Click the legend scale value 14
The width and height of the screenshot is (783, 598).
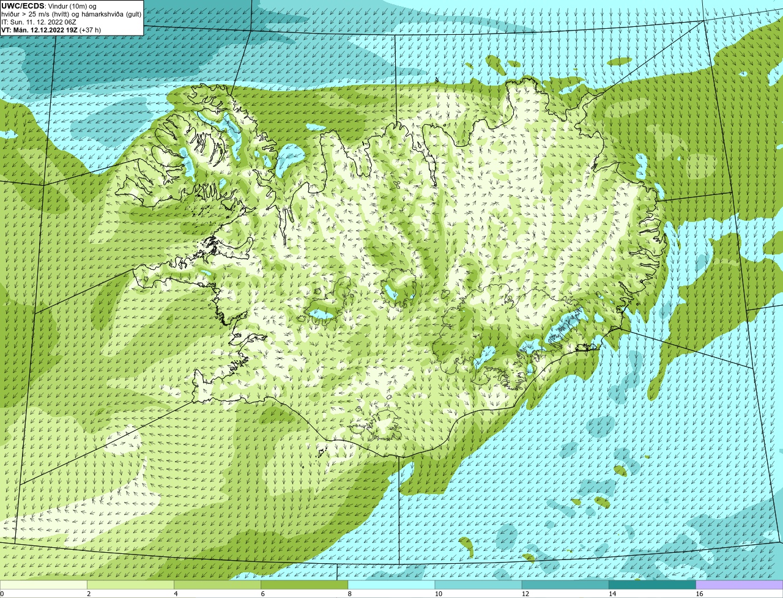click(x=612, y=594)
